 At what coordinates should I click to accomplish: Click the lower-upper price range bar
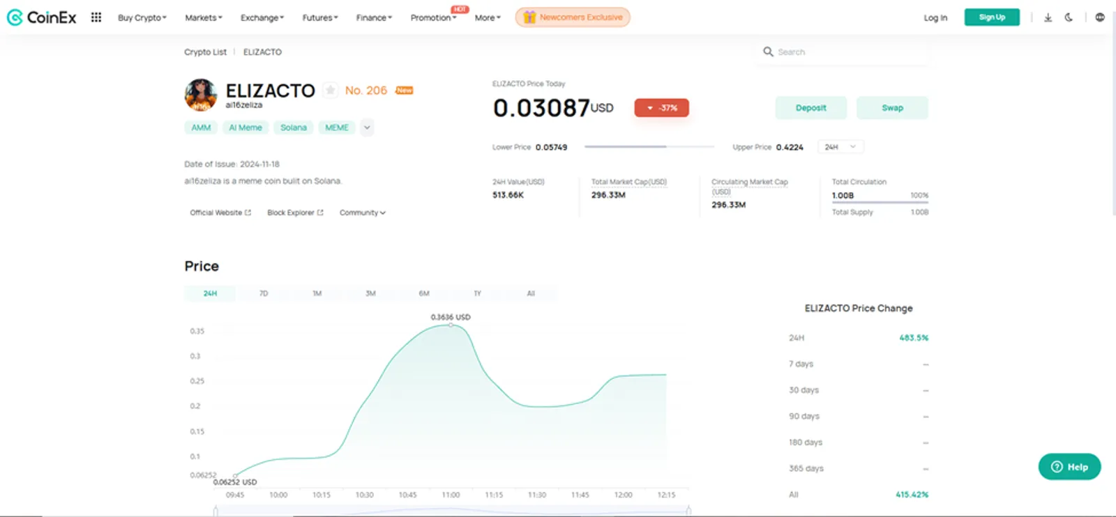click(649, 147)
